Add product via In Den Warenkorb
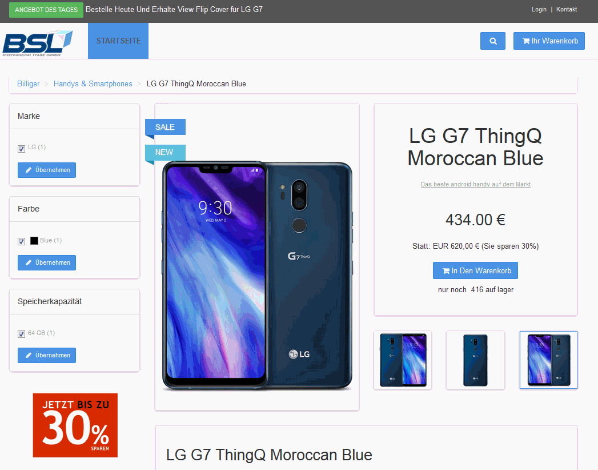Image resolution: width=598 pixels, height=470 pixels. (475, 270)
